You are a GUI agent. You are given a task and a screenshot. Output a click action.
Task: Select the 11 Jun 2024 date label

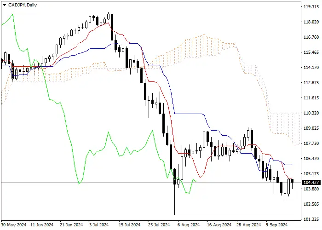42,225
